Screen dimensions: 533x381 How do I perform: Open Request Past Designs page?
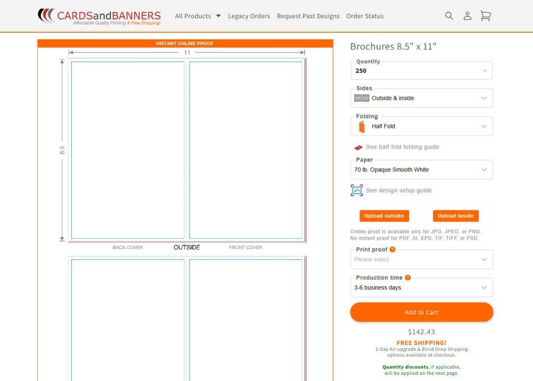pos(308,16)
